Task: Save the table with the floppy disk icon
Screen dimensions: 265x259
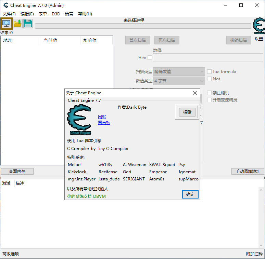Action: tap(28, 24)
